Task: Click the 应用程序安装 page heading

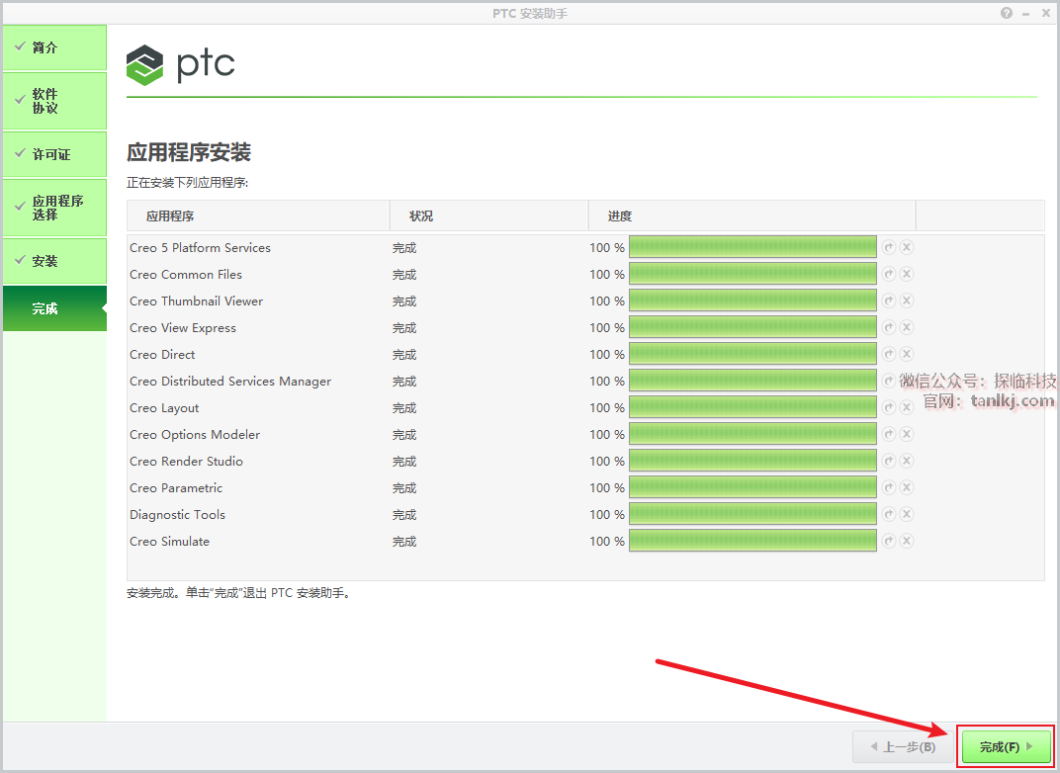Action: (x=189, y=152)
